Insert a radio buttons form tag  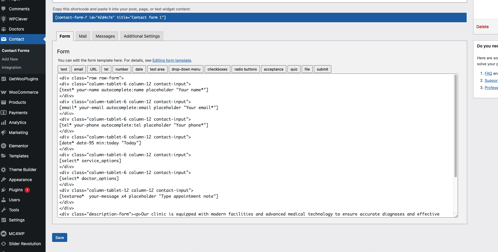coord(245,69)
